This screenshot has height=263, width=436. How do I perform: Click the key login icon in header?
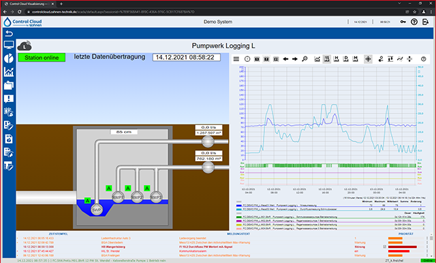click(x=403, y=22)
